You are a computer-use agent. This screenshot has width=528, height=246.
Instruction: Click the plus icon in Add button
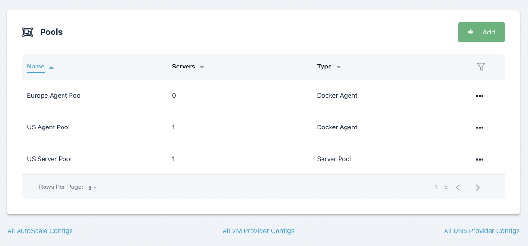(x=470, y=32)
